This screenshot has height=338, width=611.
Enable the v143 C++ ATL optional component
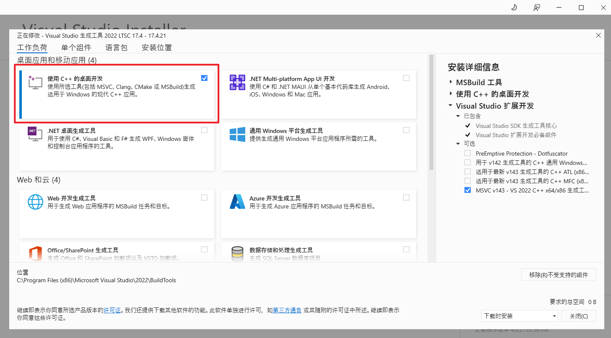[468, 172]
